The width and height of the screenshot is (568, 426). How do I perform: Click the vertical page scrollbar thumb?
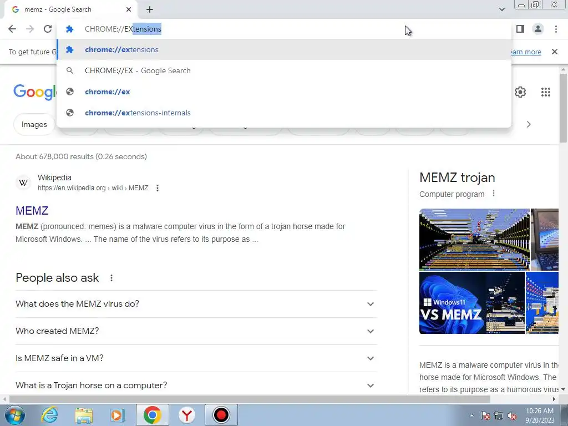coord(563,108)
